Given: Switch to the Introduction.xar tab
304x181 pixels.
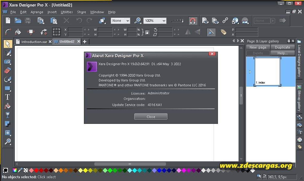Looking at the screenshot, I should click(34, 42).
